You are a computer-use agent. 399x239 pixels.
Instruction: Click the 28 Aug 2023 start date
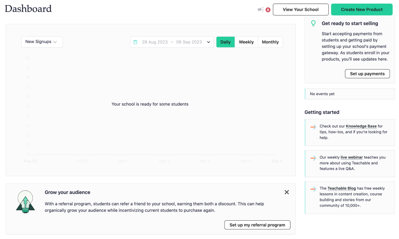click(x=155, y=42)
